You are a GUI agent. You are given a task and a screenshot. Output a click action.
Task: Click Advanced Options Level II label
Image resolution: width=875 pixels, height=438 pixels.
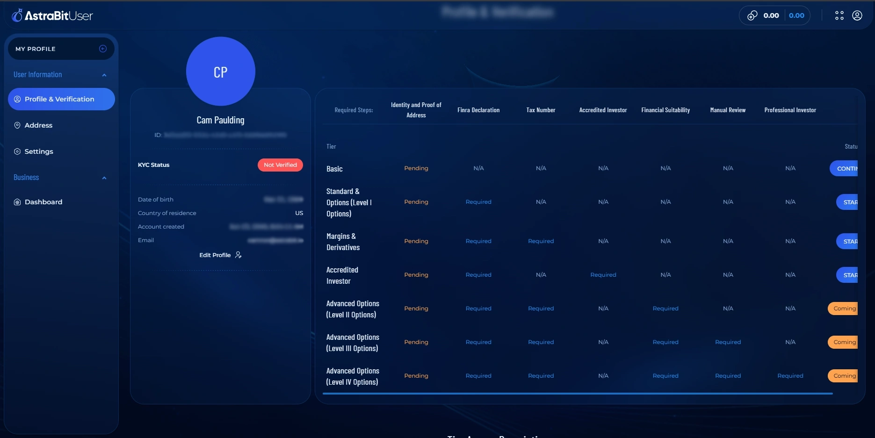[x=353, y=309]
